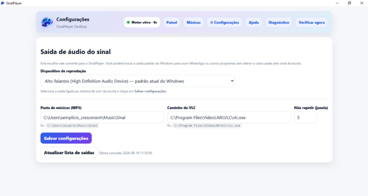Click the green motor status dot
The width and height of the screenshot is (368, 196).
coord(128,22)
